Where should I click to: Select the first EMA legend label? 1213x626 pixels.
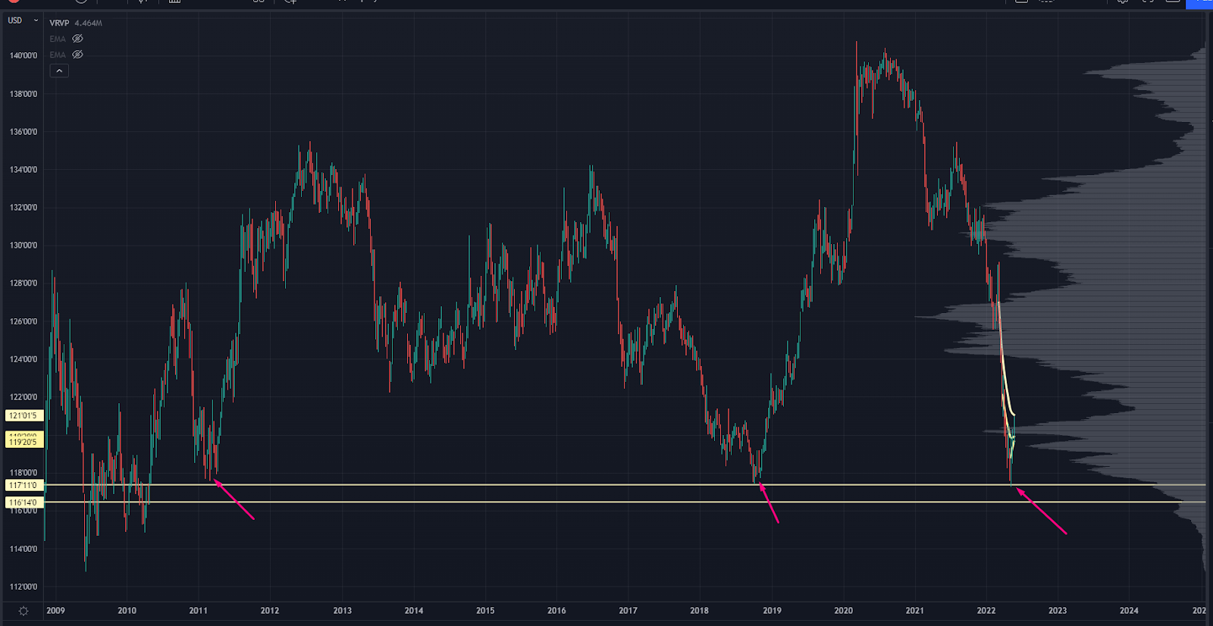coord(58,39)
